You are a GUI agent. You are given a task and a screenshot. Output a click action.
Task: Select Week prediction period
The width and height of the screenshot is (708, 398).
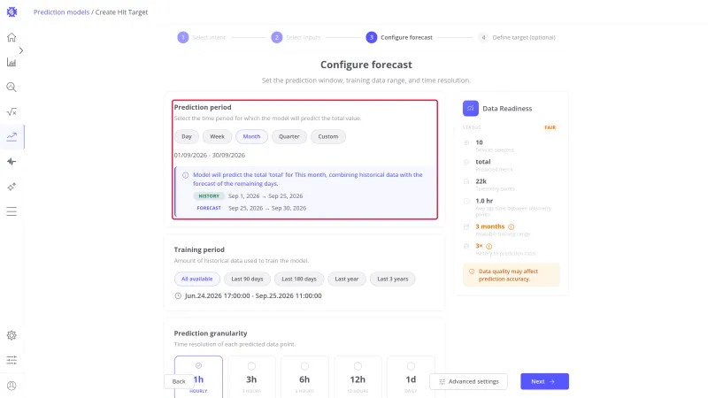coord(217,137)
